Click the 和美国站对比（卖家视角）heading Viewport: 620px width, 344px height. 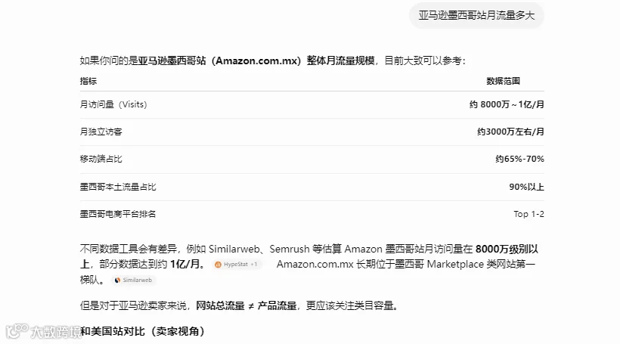[142, 331]
